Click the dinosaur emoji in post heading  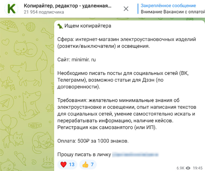click(x=60, y=26)
